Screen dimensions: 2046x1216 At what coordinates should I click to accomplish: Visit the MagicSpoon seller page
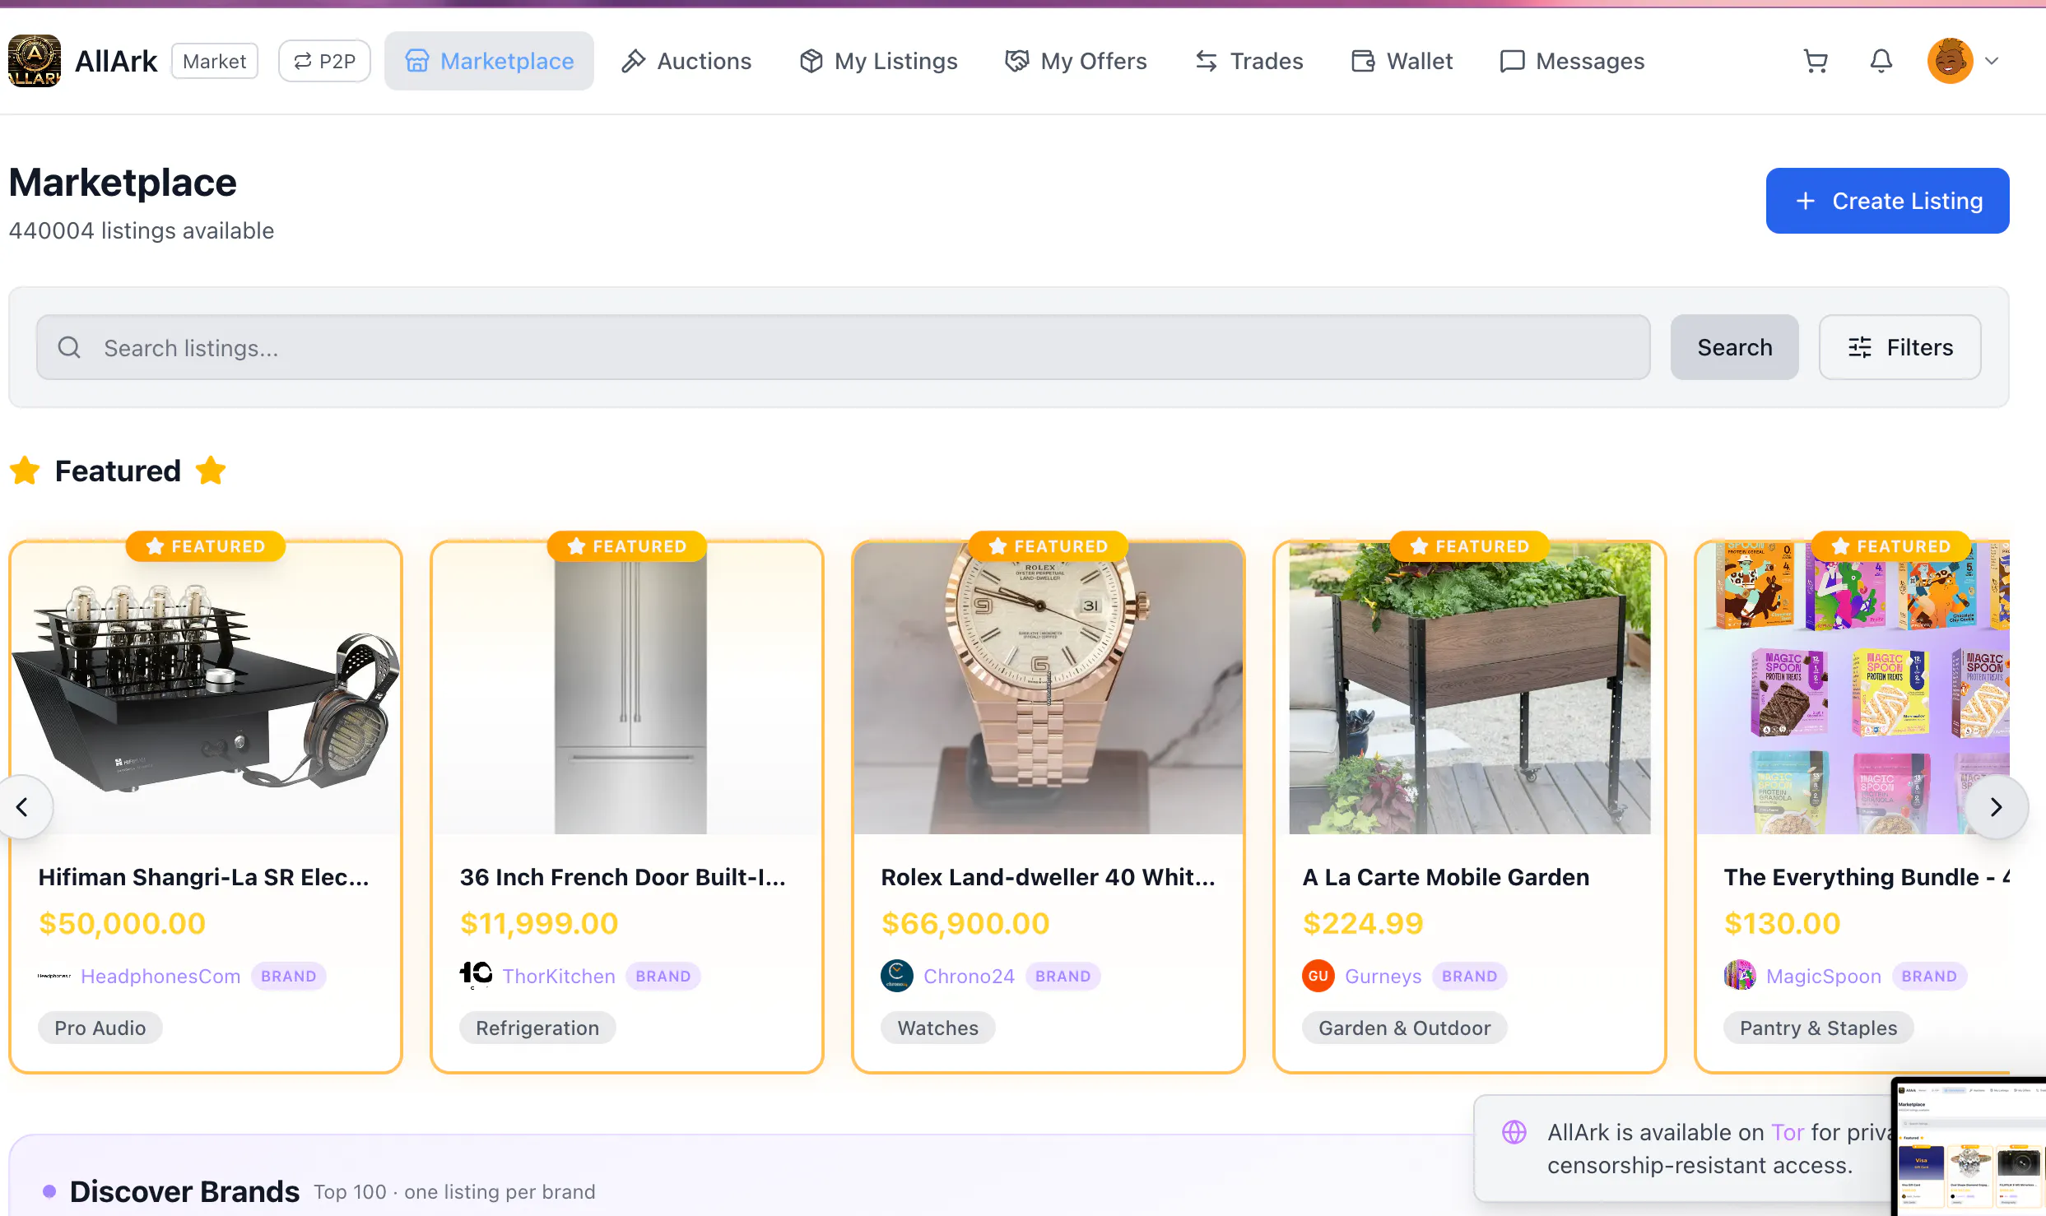1823,976
